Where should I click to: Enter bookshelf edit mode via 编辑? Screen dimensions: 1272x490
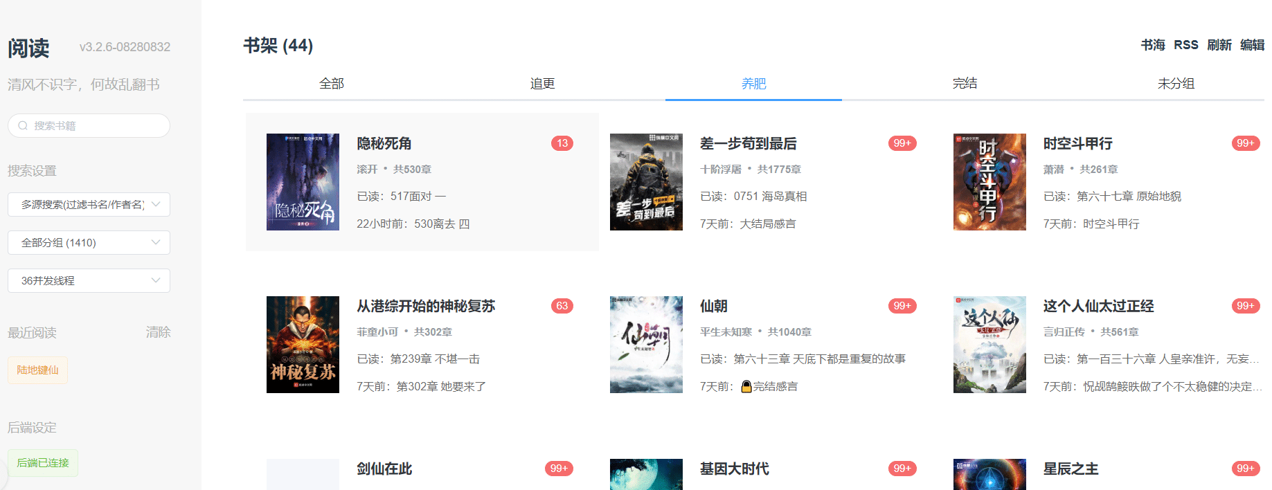point(1252,45)
